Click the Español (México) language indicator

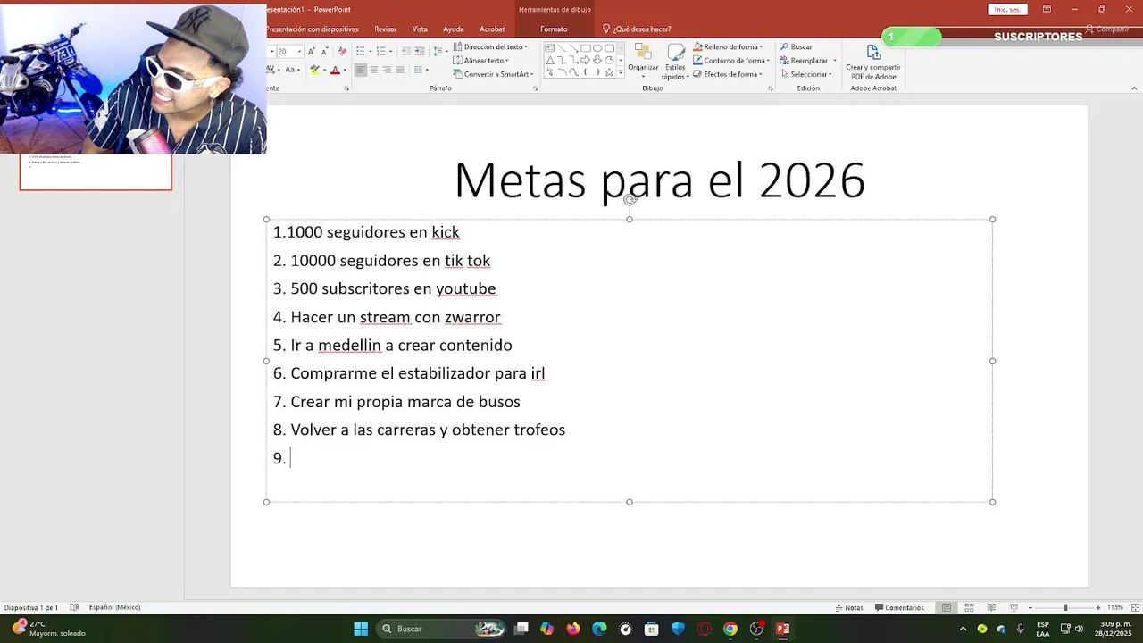pos(114,607)
